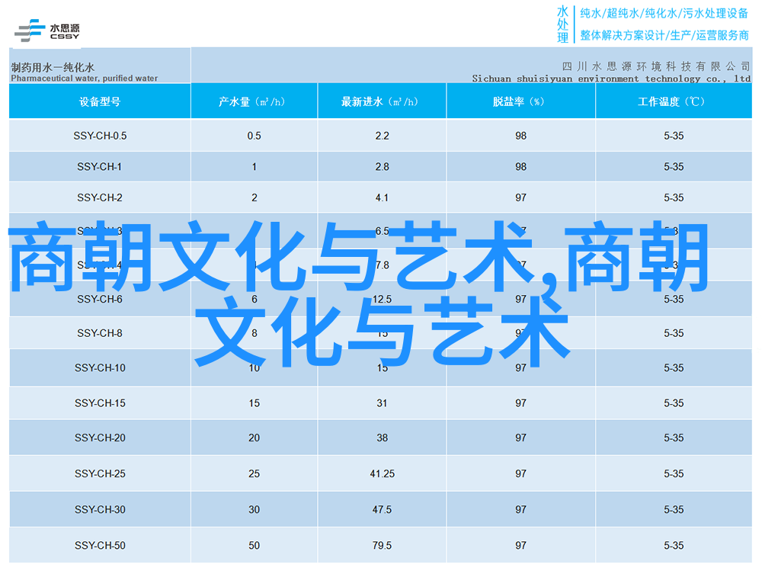
Task: Click the CSSY 水思源 company logo
Action: 46,30
